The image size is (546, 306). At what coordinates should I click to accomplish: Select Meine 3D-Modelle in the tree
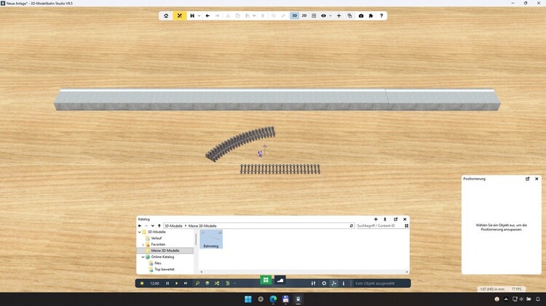[165, 250]
